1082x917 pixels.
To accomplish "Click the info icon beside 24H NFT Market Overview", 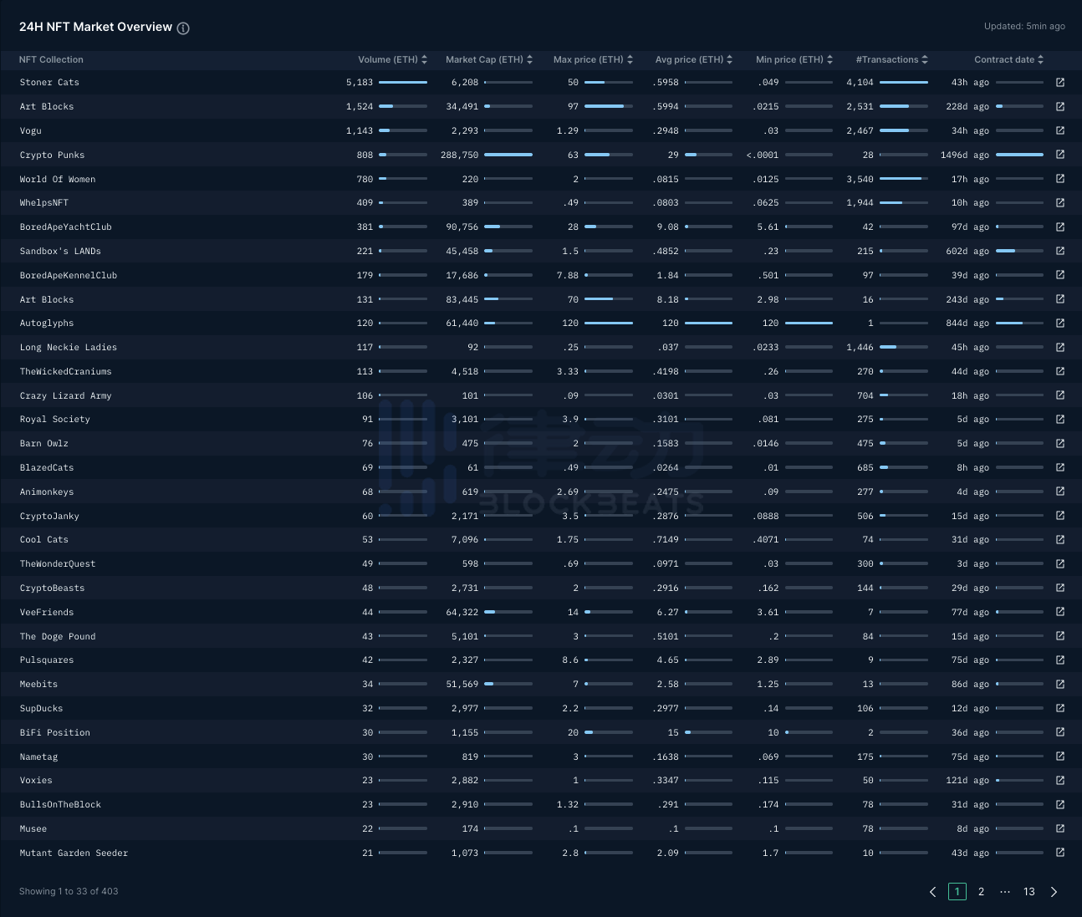I will 183,28.
